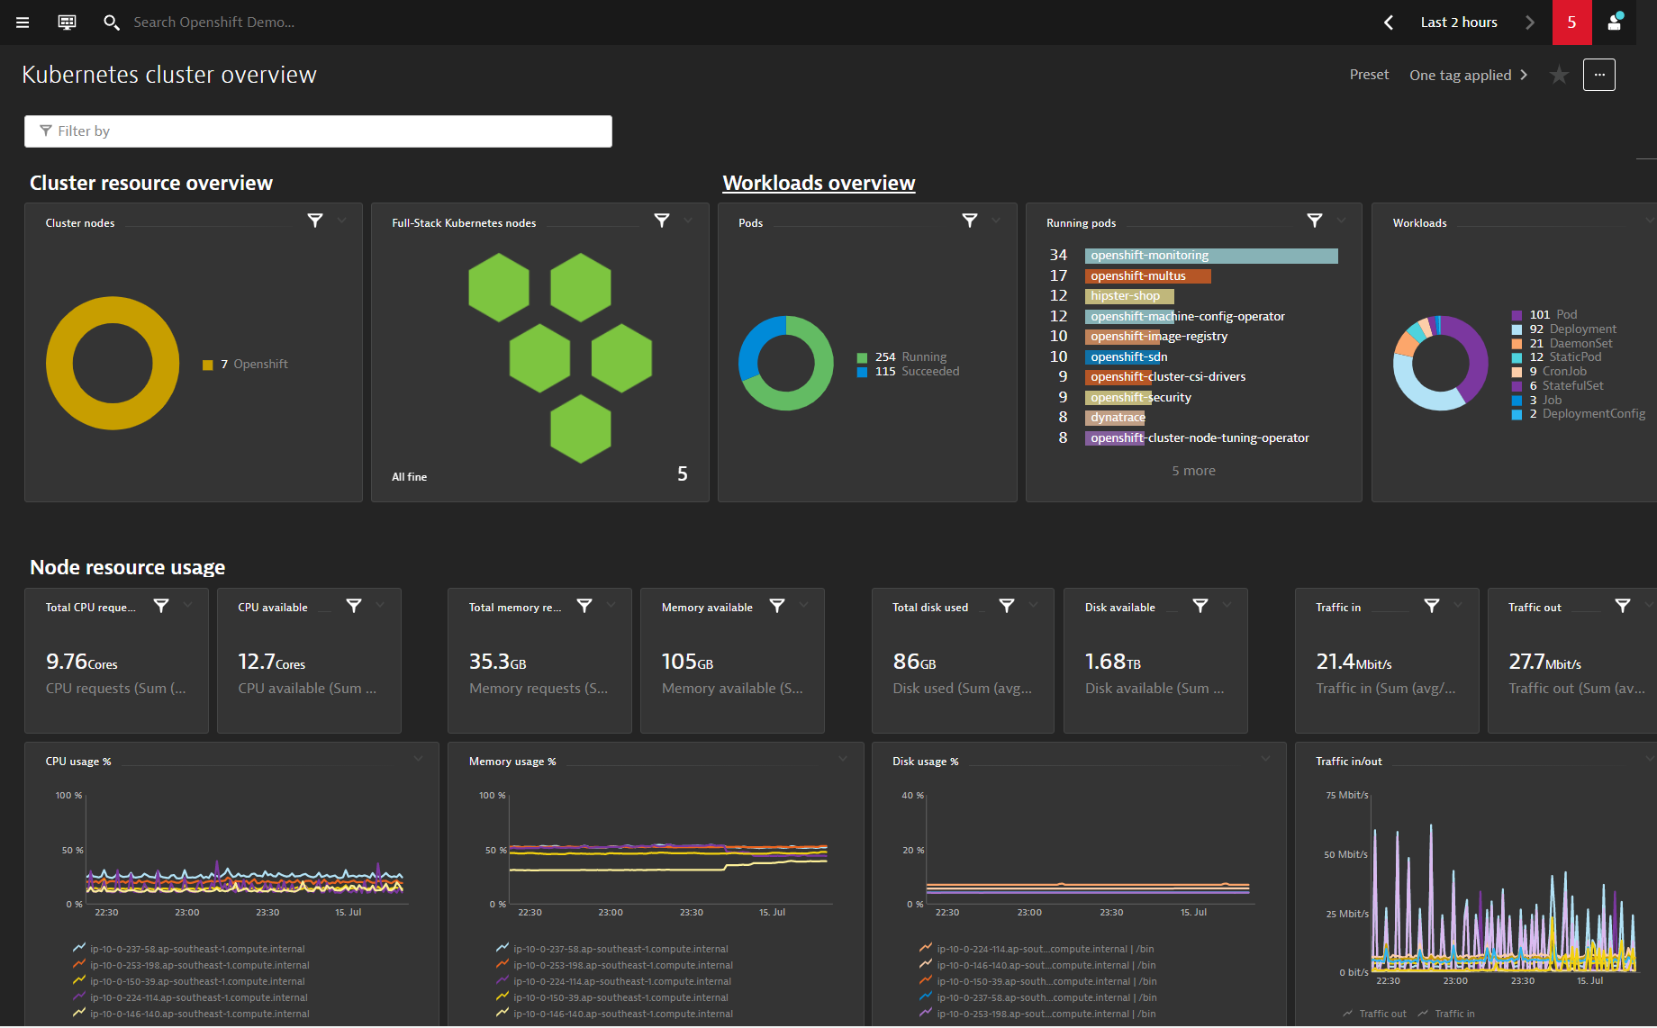Click the filter funnel on Memory available tile
The width and height of the screenshot is (1657, 1028).
click(x=777, y=607)
